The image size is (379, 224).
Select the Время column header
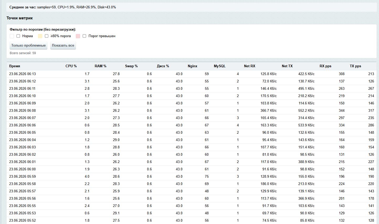[x=15, y=66]
